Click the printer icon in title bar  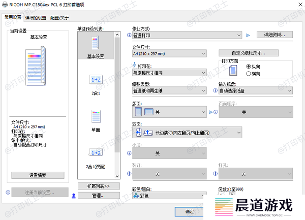coord(5,5)
